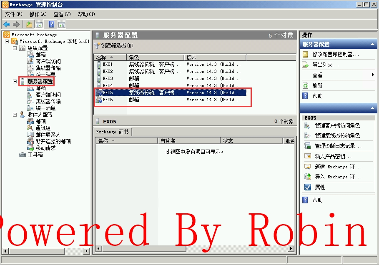Click 属性 action link

(x=320, y=187)
